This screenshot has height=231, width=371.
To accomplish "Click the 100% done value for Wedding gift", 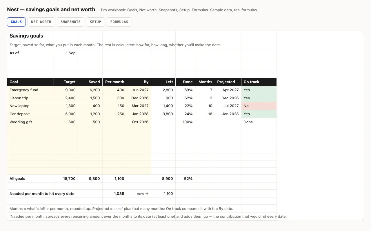I will [x=185, y=122].
